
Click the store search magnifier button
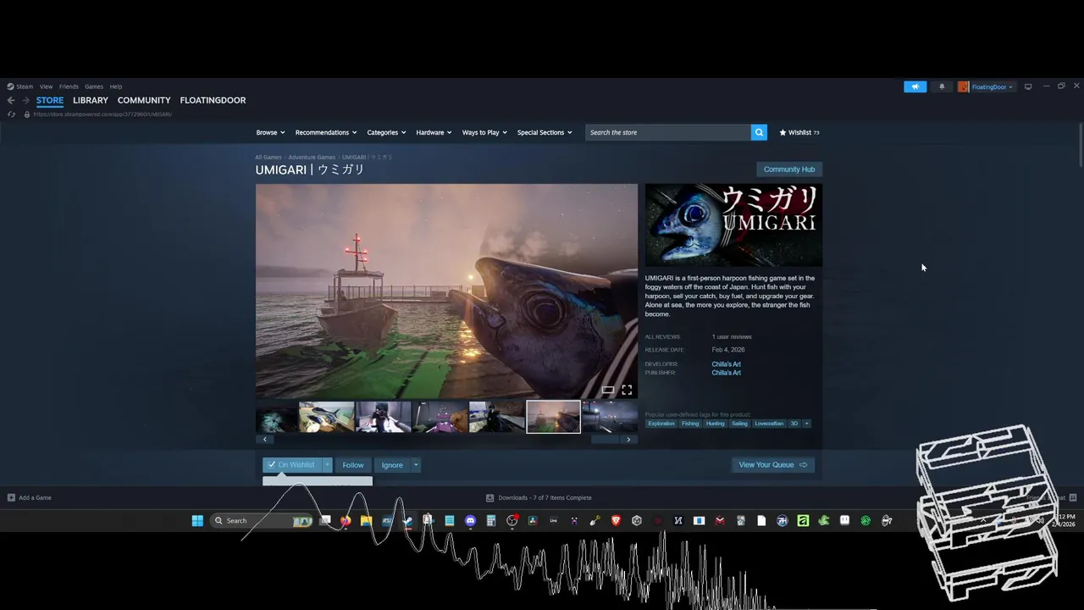click(x=759, y=132)
